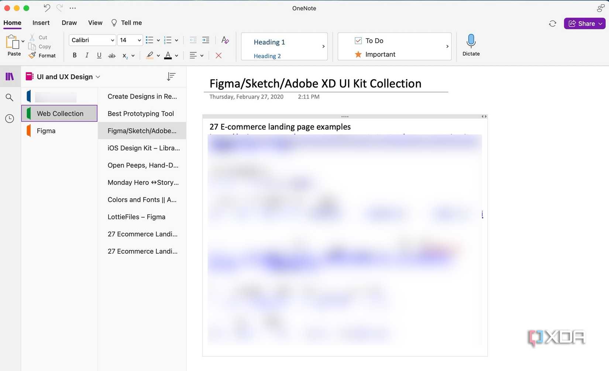Open the Share menu

point(584,23)
